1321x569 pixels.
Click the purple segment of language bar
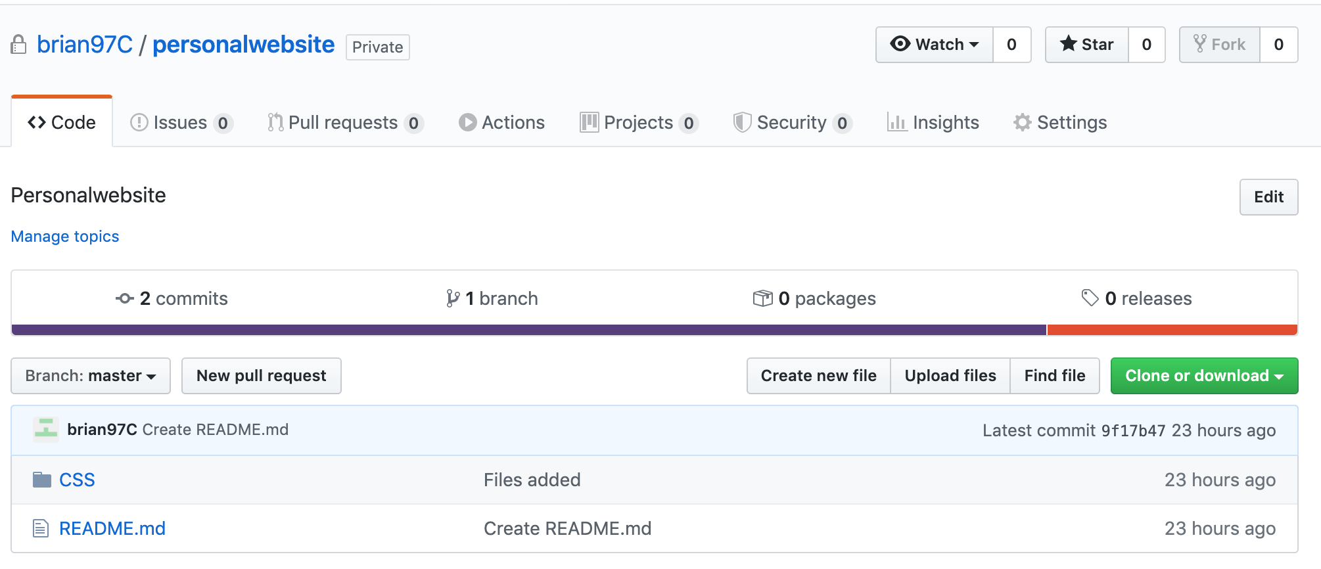coord(529,330)
